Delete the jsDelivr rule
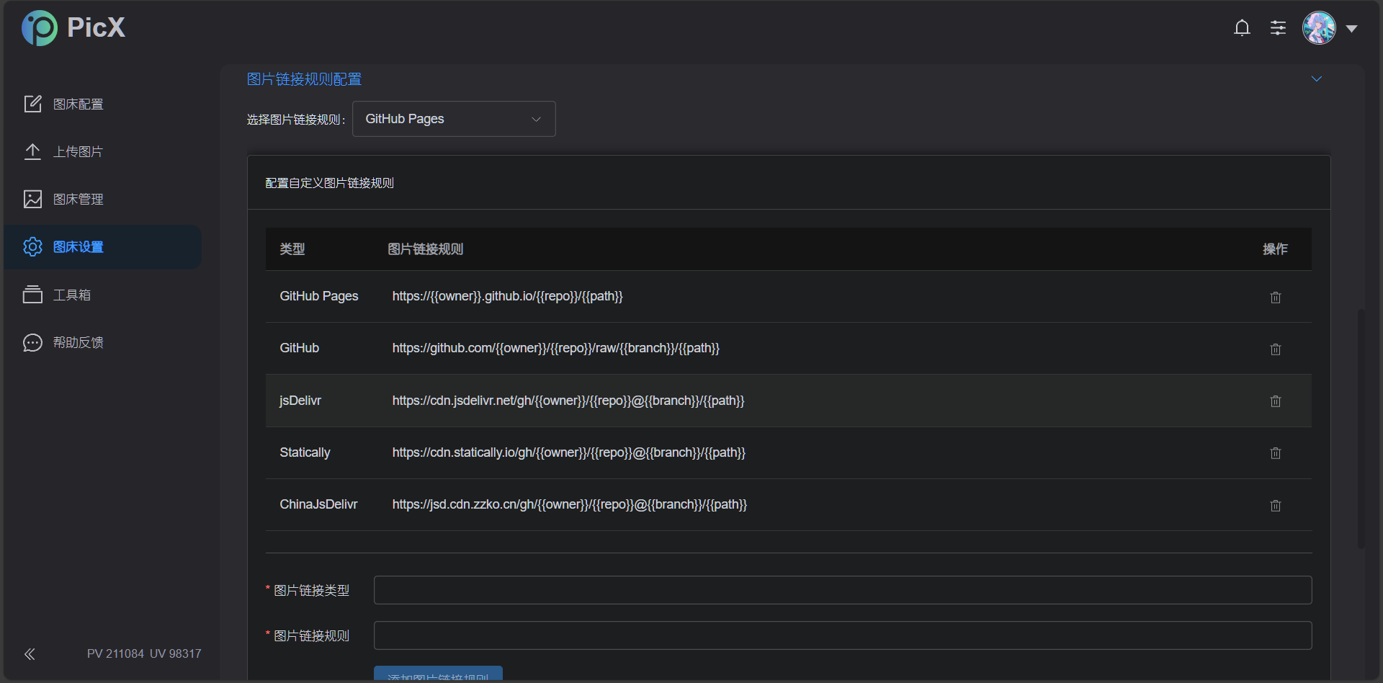This screenshot has height=683, width=1383. click(1276, 401)
